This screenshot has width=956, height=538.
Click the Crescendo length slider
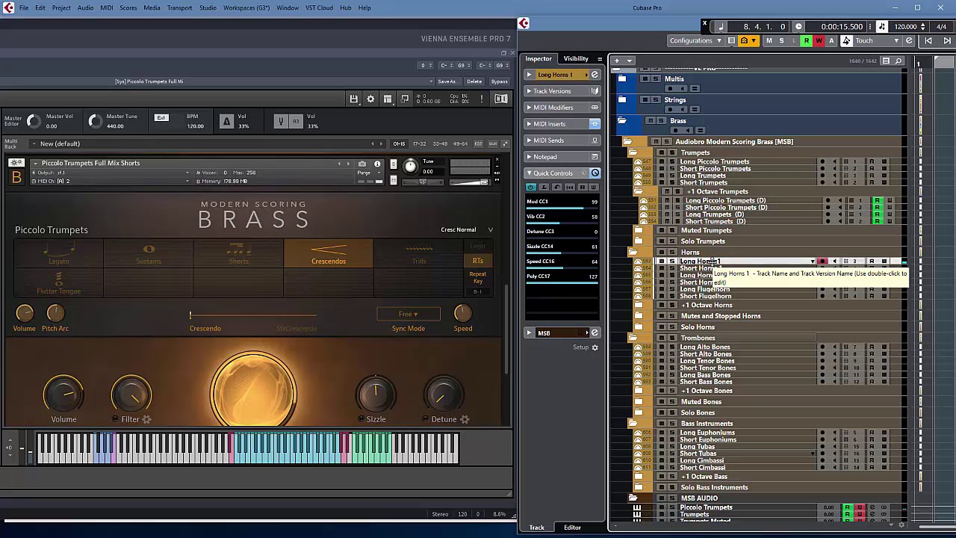click(x=254, y=315)
